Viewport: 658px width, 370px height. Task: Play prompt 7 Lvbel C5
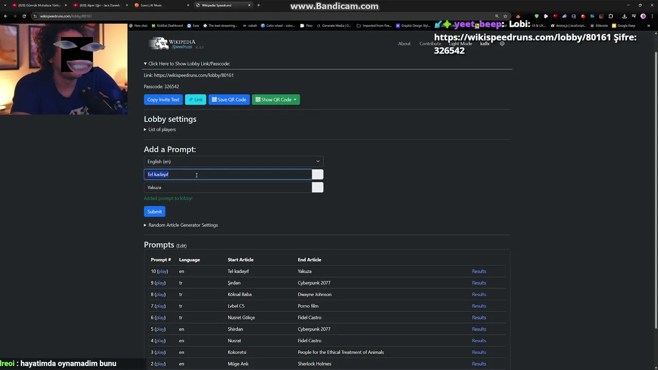coord(160,306)
